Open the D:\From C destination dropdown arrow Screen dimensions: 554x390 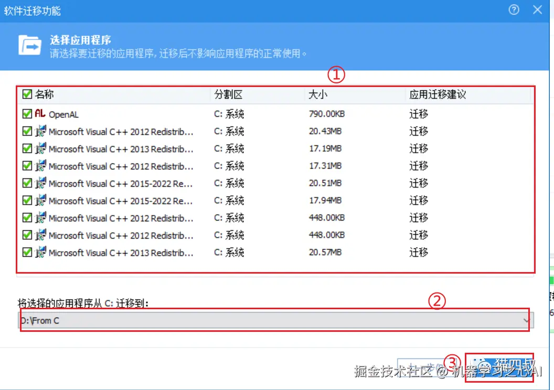click(526, 320)
